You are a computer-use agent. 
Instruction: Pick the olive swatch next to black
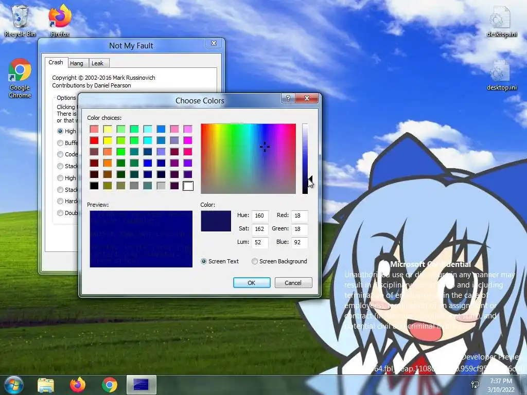point(108,185)
